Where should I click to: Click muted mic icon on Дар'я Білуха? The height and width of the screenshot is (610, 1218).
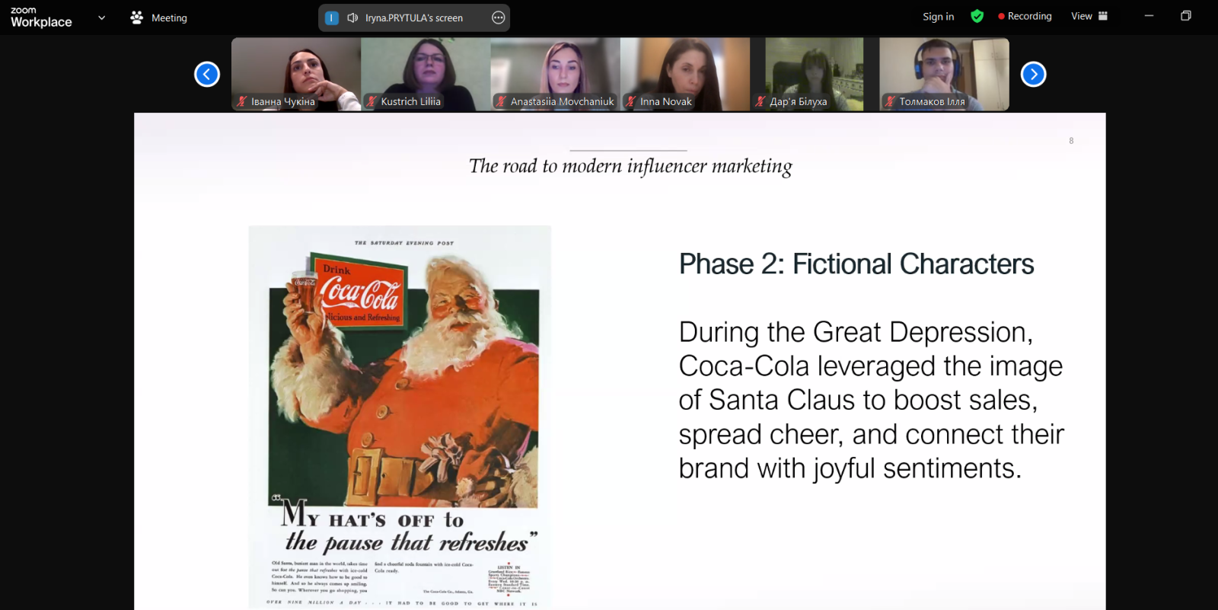[x=760, y=101]
